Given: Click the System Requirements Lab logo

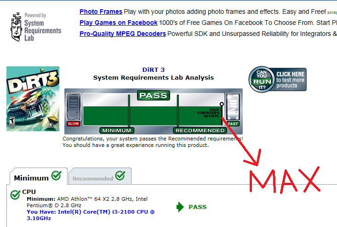Looking at the screenshot, I should click(35, 27).
